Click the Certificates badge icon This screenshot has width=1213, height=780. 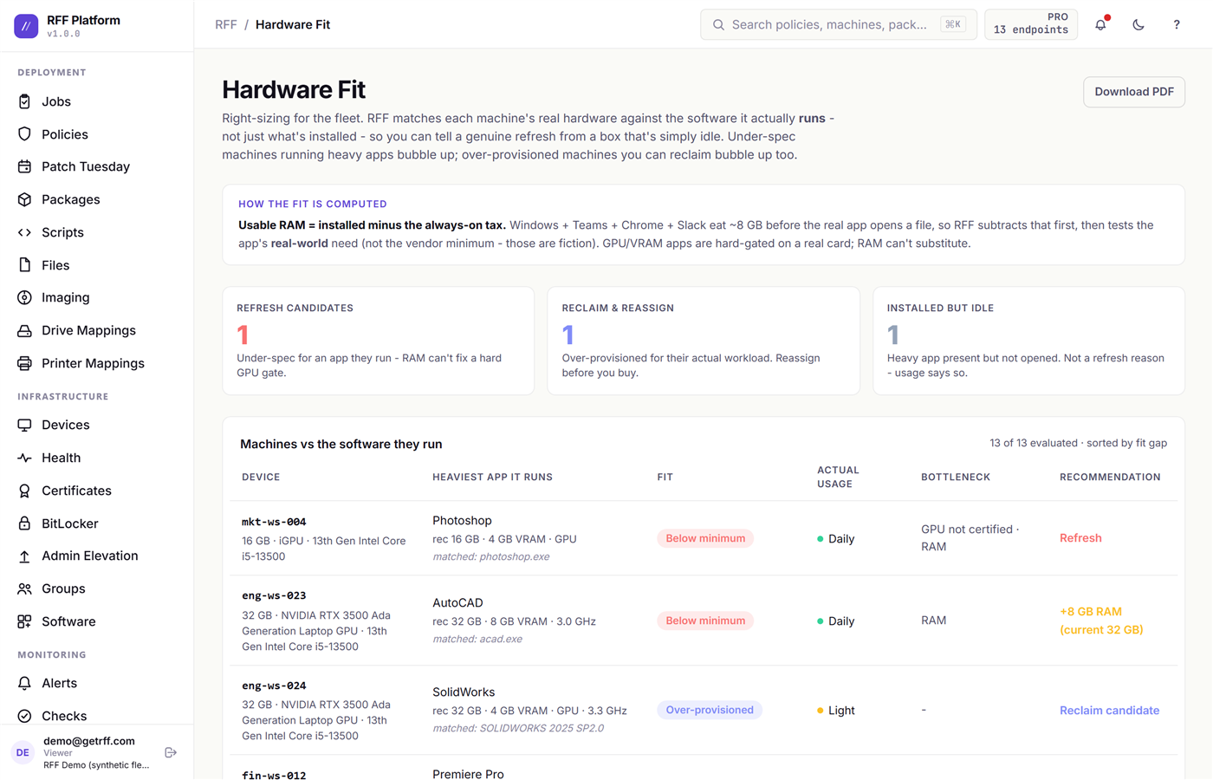(24, 491)
